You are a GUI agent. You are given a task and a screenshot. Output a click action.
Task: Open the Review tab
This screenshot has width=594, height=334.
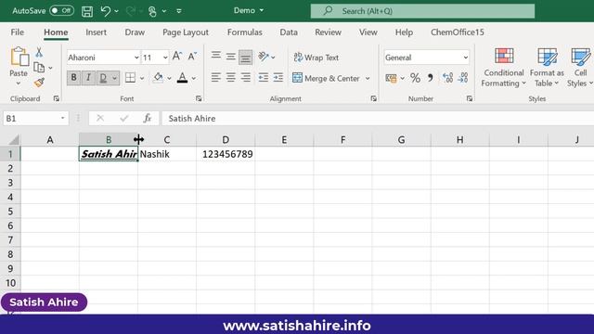(328, 32)
